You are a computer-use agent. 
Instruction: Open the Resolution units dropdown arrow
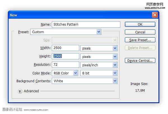point(115,65)
